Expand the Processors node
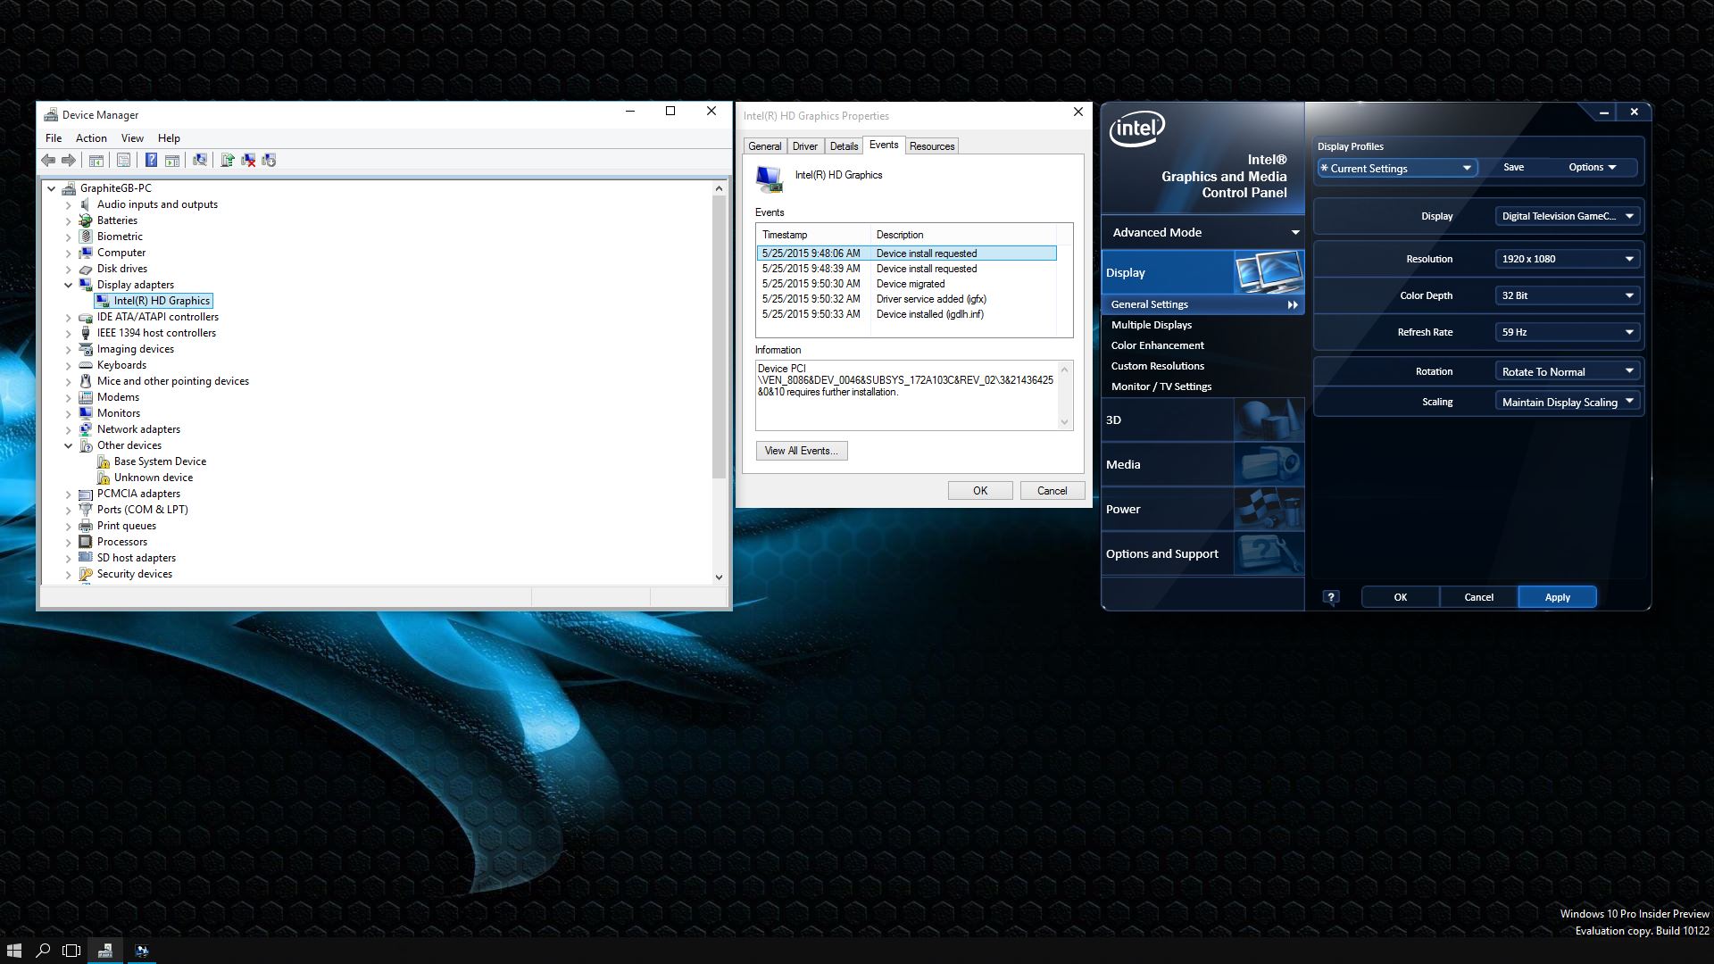Image resolution: width=1714 pixels, height=964 pixels. [68, 542]
